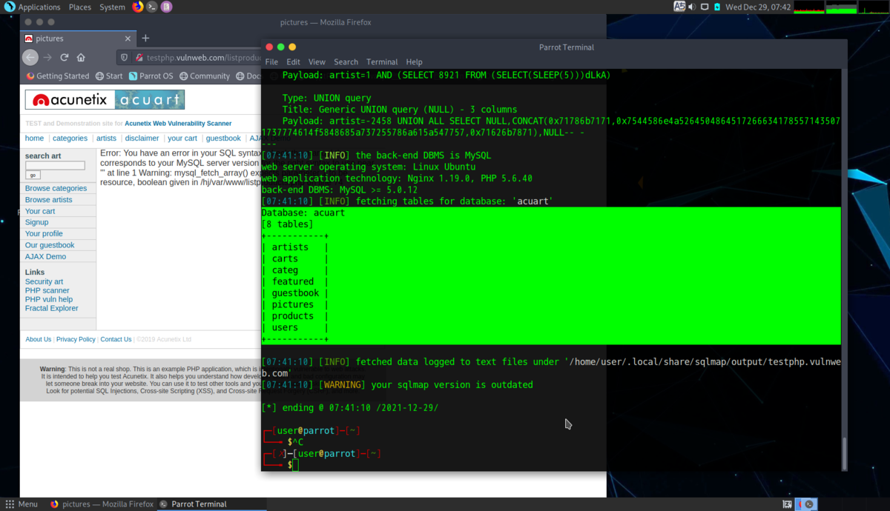Viewport: 890px width, 511px height.
Task: Open the Places menu in top panel
Action: tap(80, 7)
